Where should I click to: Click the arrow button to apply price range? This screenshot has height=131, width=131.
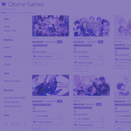pyautogui.click(x=25, y=124)
